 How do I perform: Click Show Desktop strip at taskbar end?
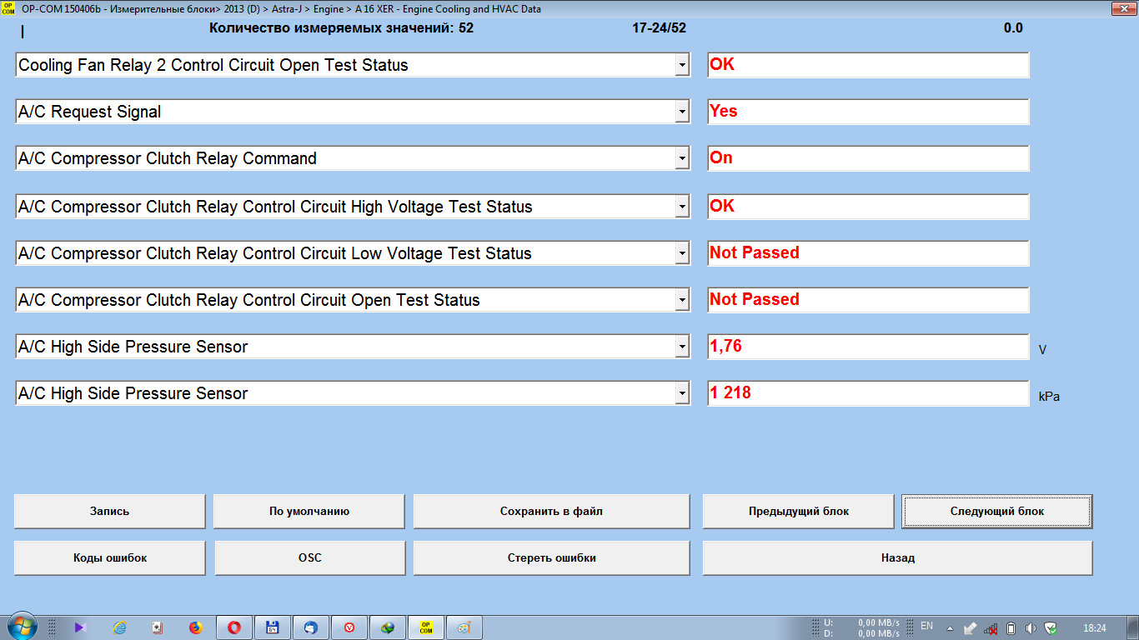click(x=1133, y=627)
